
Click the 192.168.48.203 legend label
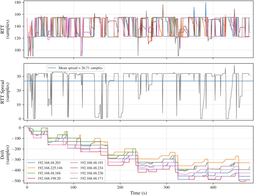49,163
